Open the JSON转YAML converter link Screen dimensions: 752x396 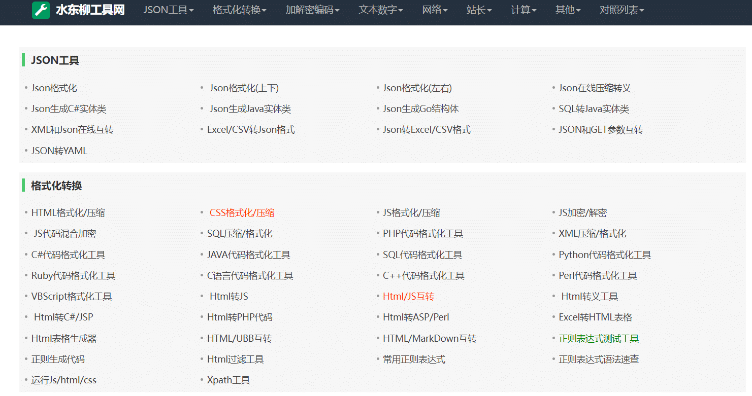(59, 151)
